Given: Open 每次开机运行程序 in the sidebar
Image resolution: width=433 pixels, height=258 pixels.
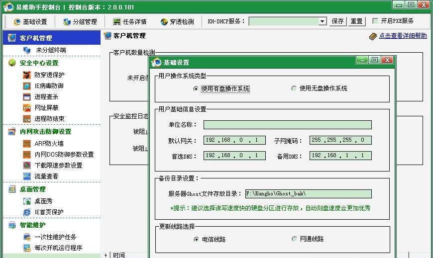Looking at the screenshot, I should coord(58,248).
